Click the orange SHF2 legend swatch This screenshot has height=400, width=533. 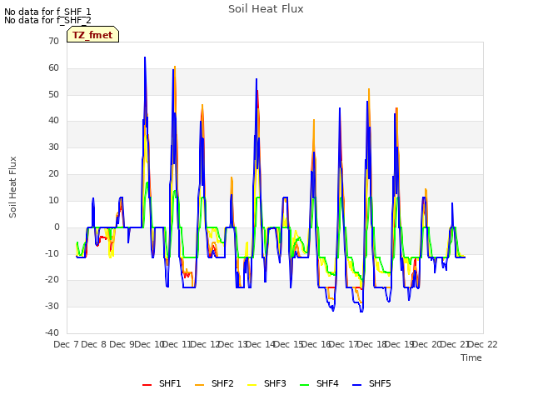point(200,385)
